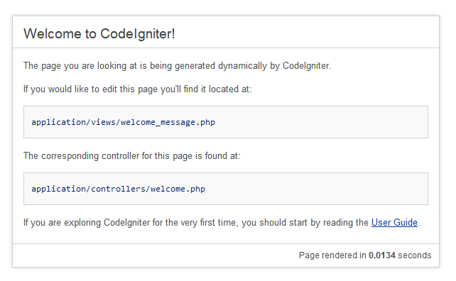Click the 'Page rendered in 0.0134 seconds' footer text
Image resolution: width=456 pixels, height=281 pixels.
pyautogui.click(x=365, y=255)
